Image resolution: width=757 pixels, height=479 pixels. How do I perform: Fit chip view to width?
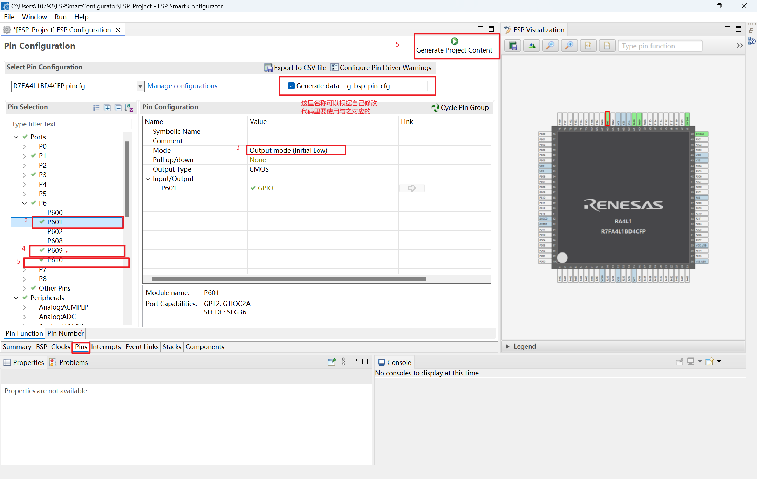607,46
